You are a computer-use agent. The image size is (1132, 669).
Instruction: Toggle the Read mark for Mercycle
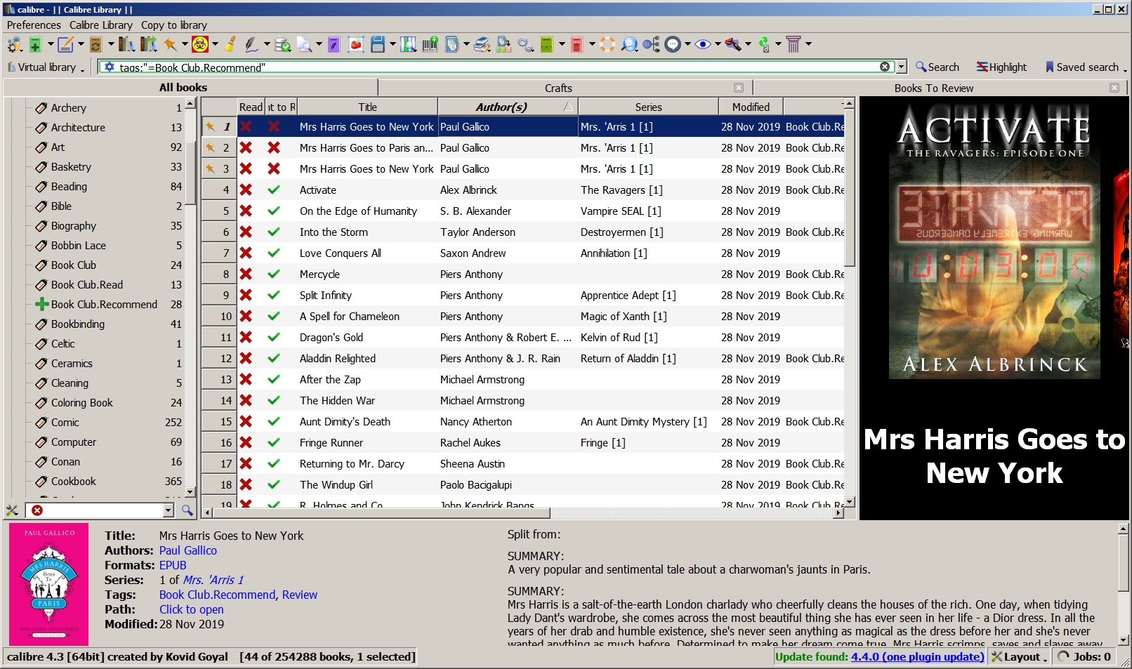[246, 274]
